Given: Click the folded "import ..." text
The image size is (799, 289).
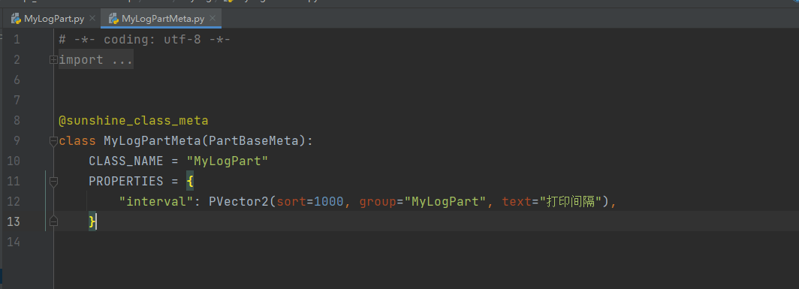Looking at the screenshot, I should [x=96, y=59].
